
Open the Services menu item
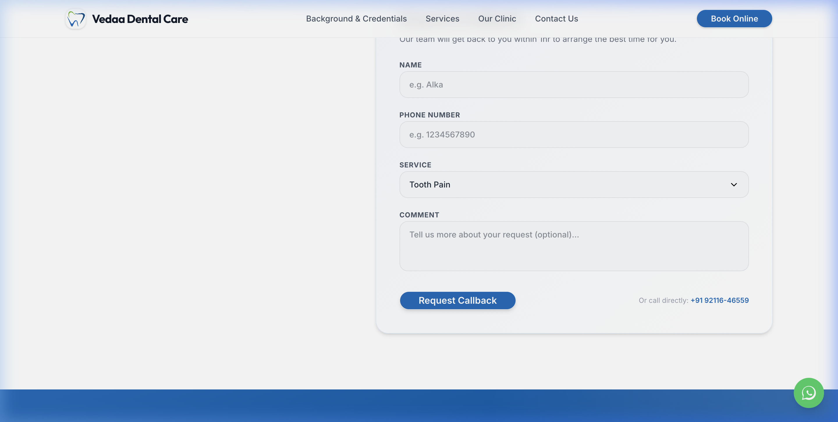pos(442,19)
